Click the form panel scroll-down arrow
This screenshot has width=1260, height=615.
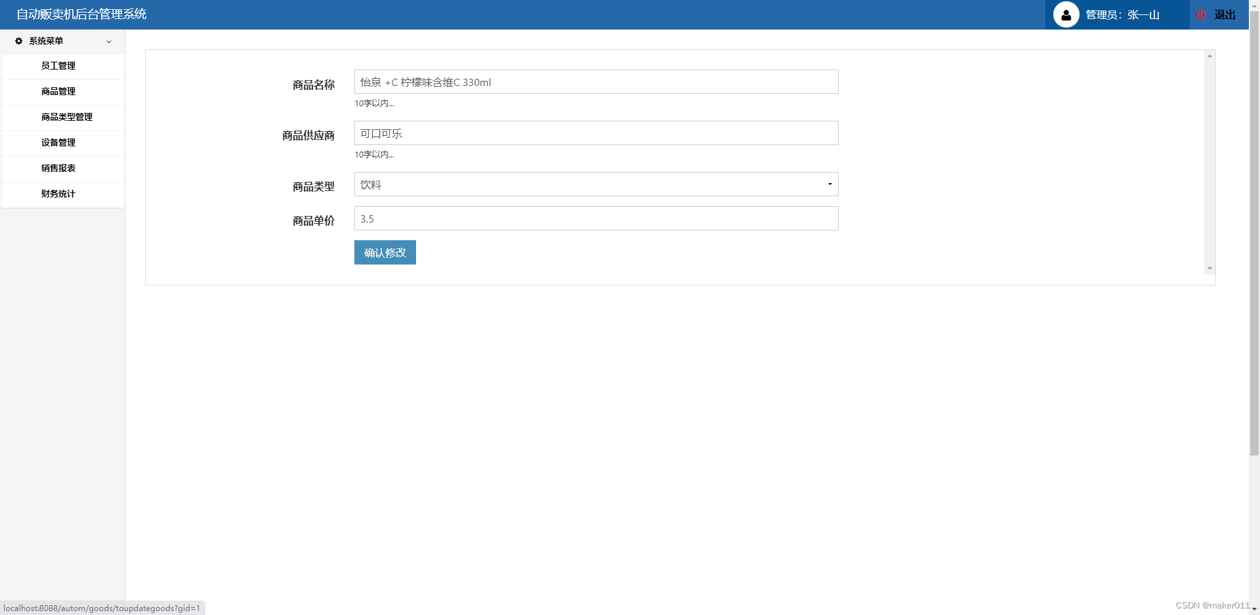[x=1209, y=268]
